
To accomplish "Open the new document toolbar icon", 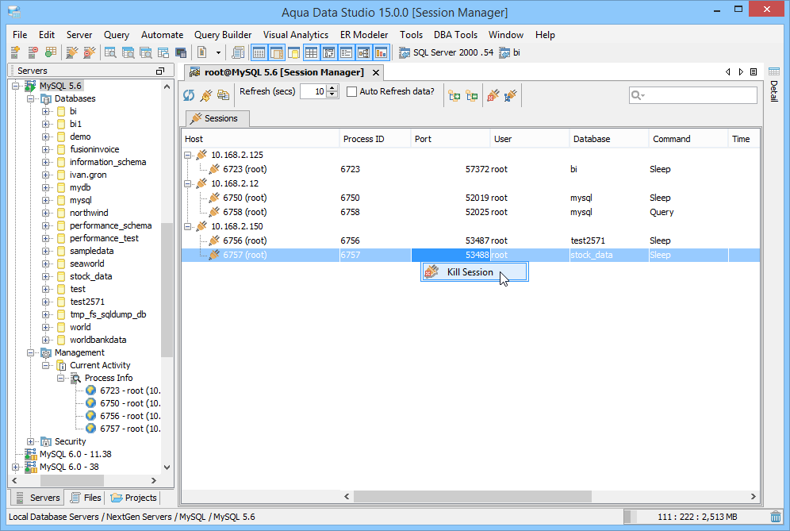I will (202, 52).
